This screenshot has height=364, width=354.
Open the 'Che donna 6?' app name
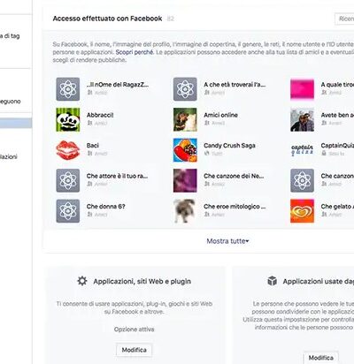106,207
